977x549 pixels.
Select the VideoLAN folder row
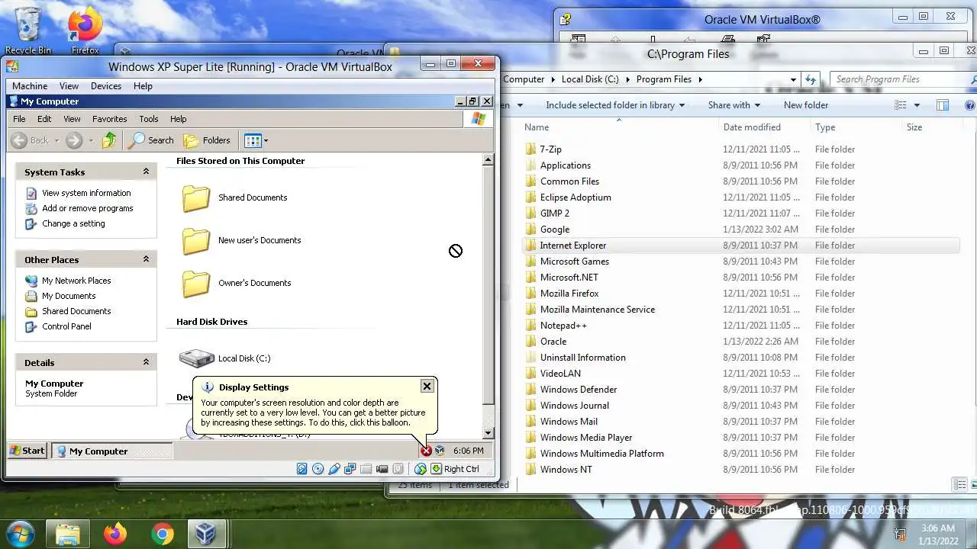click(740, 374)
